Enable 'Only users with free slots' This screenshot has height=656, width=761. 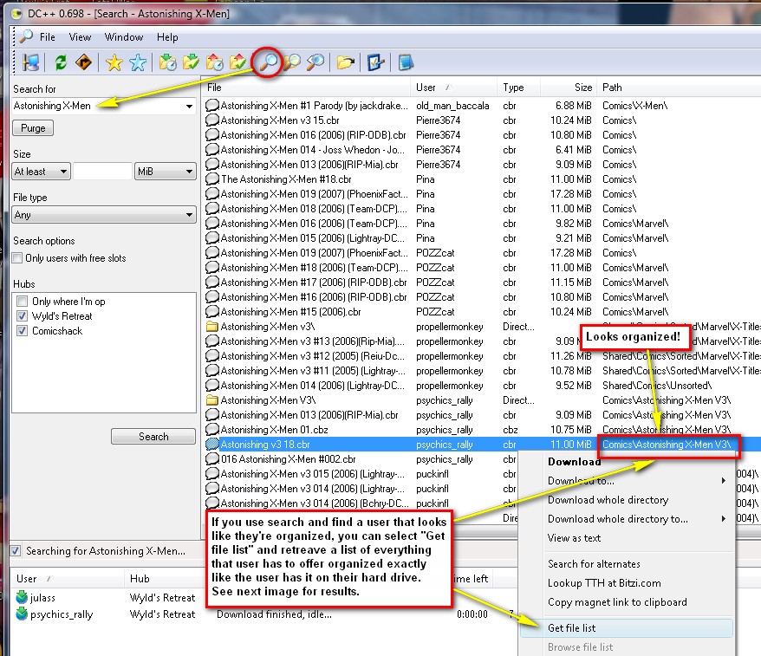[x=18, y=258]
